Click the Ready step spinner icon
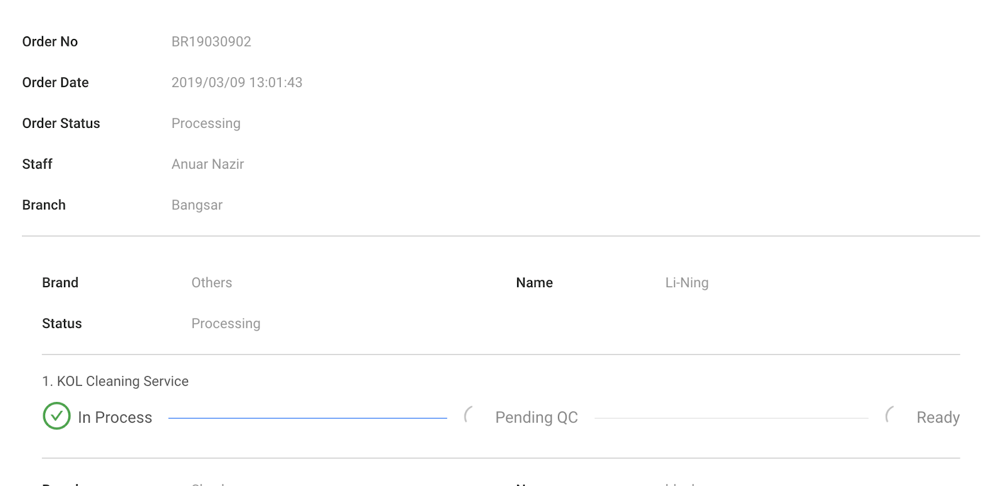The width and height of the screenshot is (1003, 486). [x=890, y=415]
